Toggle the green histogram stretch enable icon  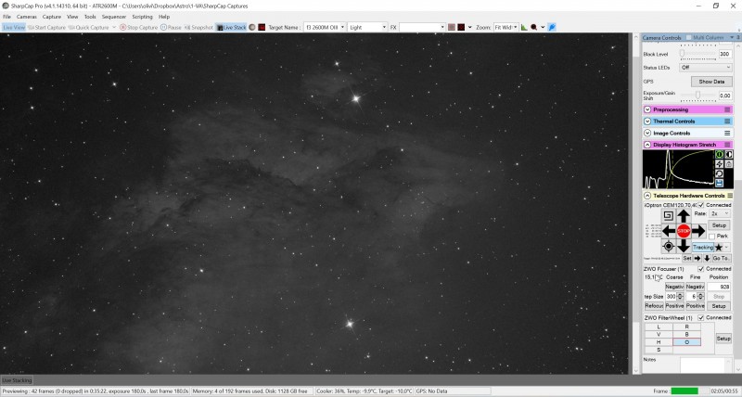click(720, 154)
